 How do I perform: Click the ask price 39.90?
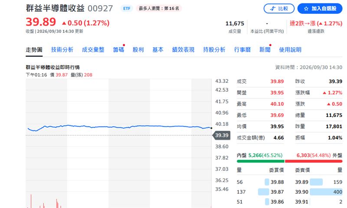coord(301,192)
